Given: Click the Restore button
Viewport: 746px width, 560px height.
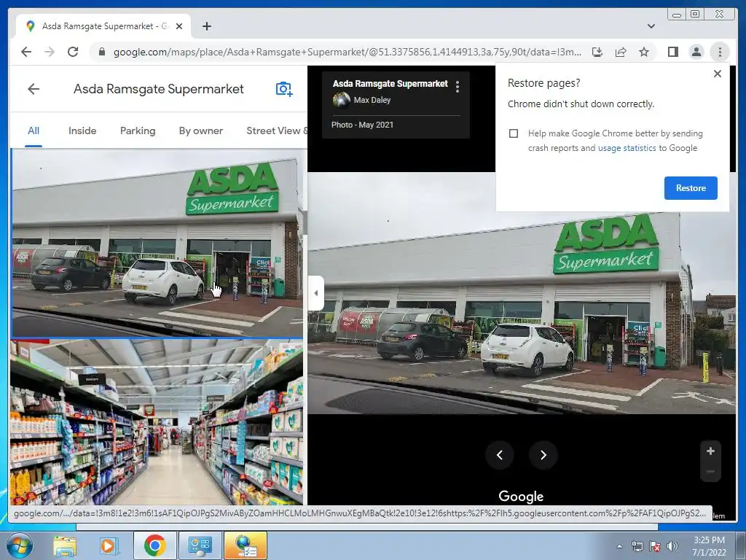Looking at the screenshot, I should click(691, 187).
